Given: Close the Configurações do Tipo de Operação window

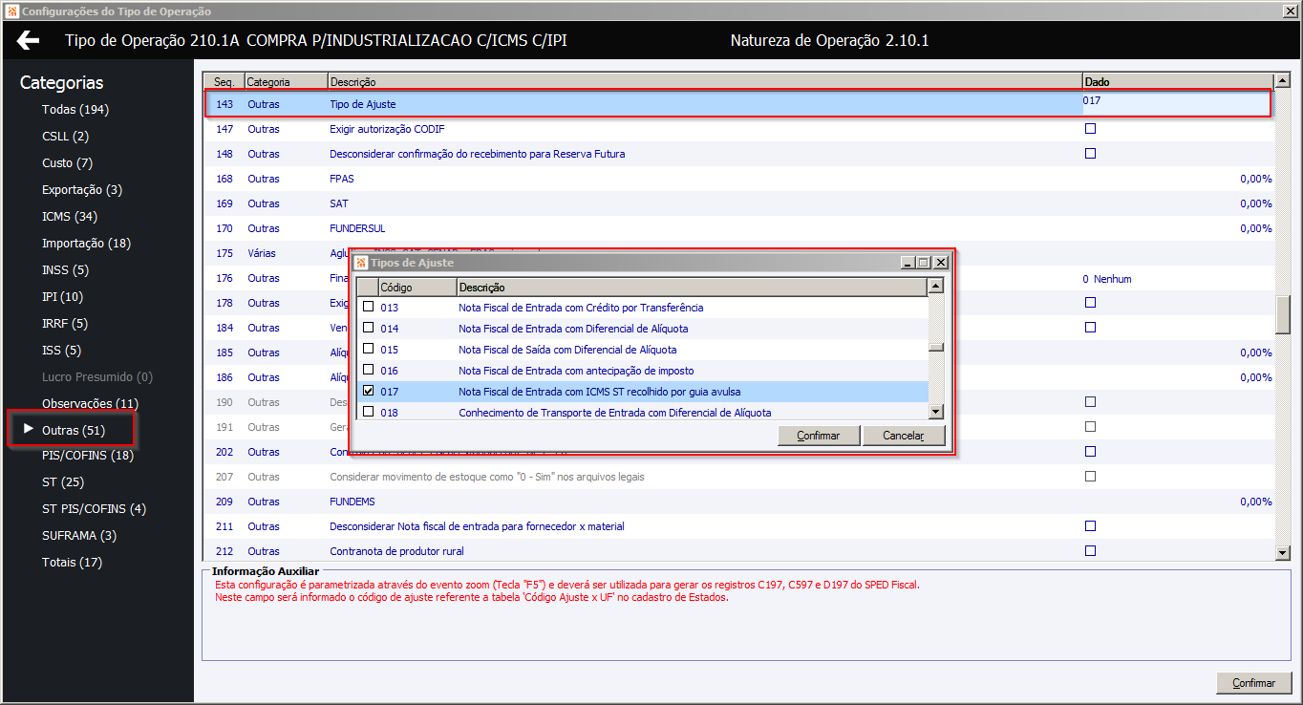Looking at the screenshot, I should tap(1292, 11).
